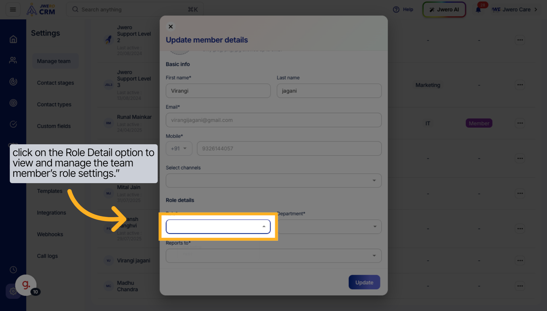Click the hamburger menu icon
Image resolution: width=547 pixels, height=311 pixels.
click(13, 10)
